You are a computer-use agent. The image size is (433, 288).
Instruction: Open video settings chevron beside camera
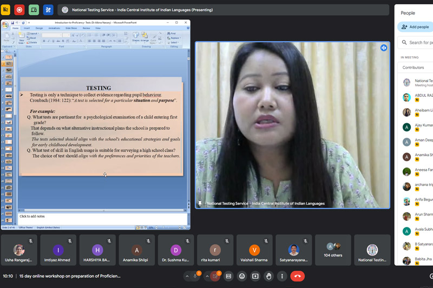[x=207, y=276]
